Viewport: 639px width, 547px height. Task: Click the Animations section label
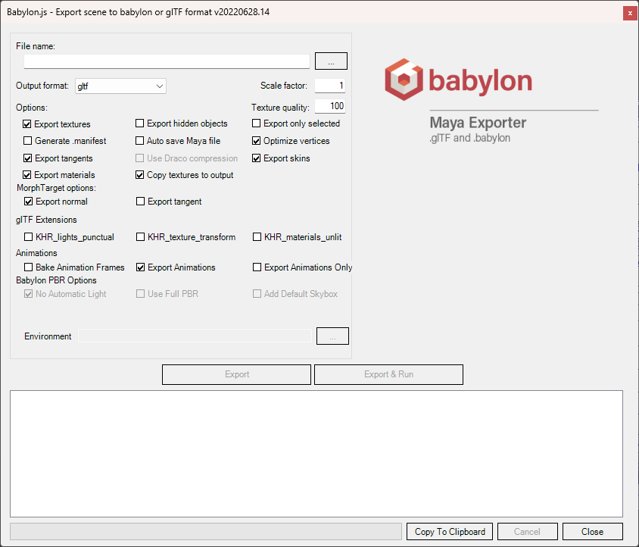36,253
